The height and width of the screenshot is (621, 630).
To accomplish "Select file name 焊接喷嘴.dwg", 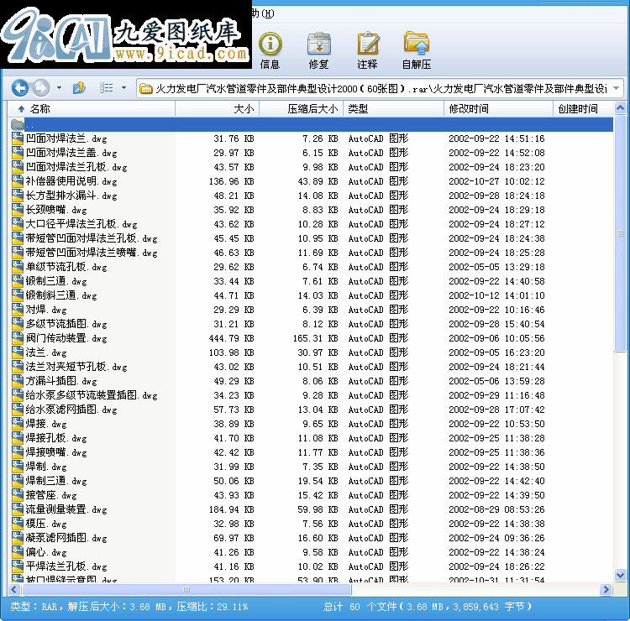I will click(56, 452).
